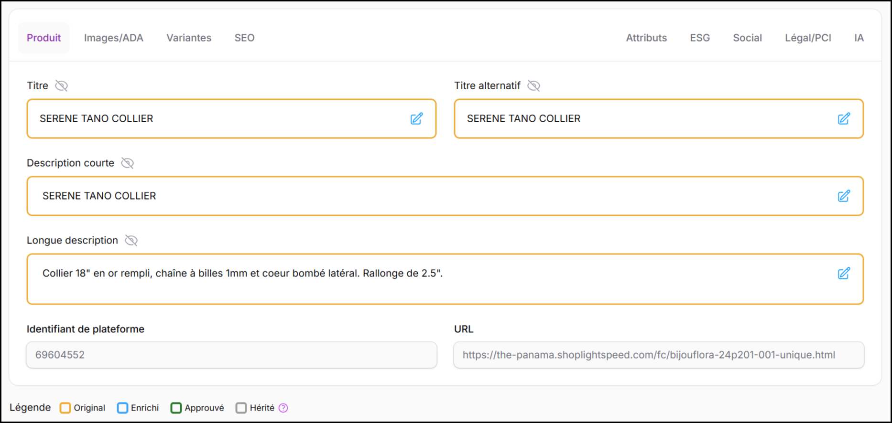Click the URL field with shoplightspeed link
This screenshot has width=892, height=423.
click(658, 355)
